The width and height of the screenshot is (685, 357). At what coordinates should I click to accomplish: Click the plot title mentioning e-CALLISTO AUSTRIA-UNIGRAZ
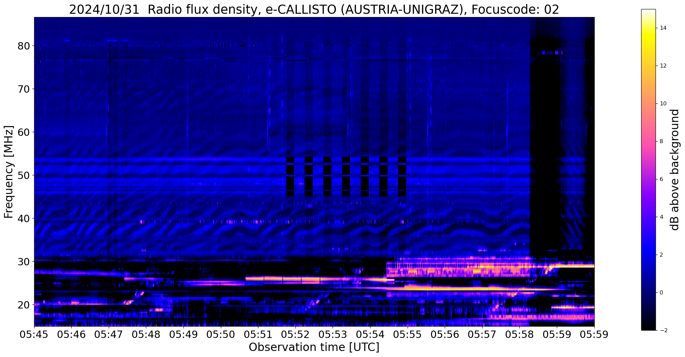click(314, 9)
